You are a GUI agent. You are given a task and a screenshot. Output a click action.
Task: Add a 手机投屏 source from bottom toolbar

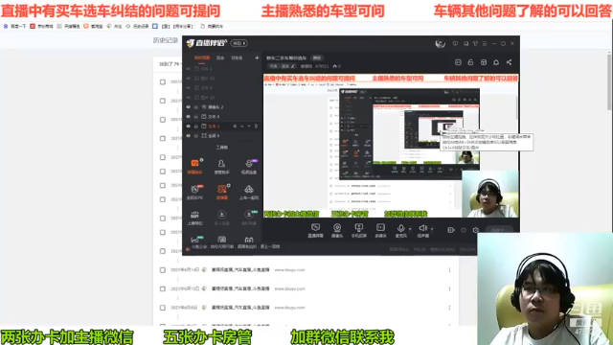pyautogui.click(x=358, y=230)
